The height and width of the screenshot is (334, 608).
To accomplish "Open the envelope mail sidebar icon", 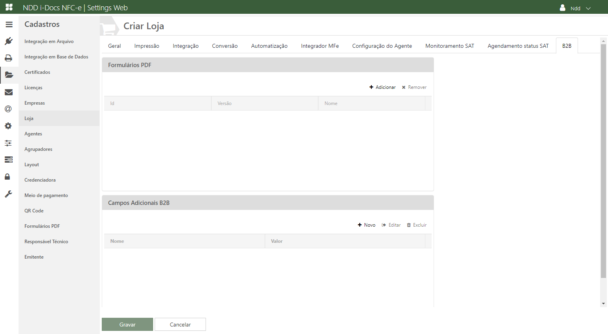I will coord(9,92).
